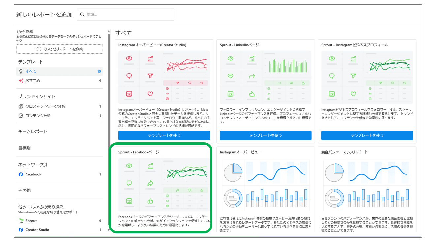Open クロスネットワーク分析 category

pyautogui.click(x=45, y=106)
